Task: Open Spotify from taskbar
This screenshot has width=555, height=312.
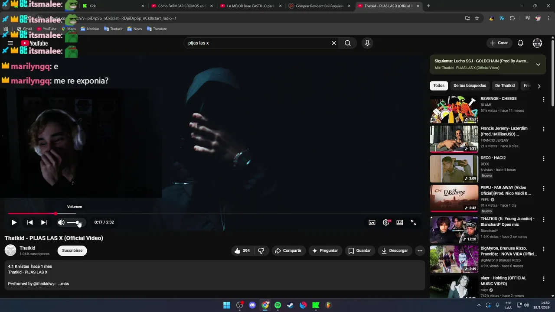Action: pyautogui.click(x=278, y=305)
